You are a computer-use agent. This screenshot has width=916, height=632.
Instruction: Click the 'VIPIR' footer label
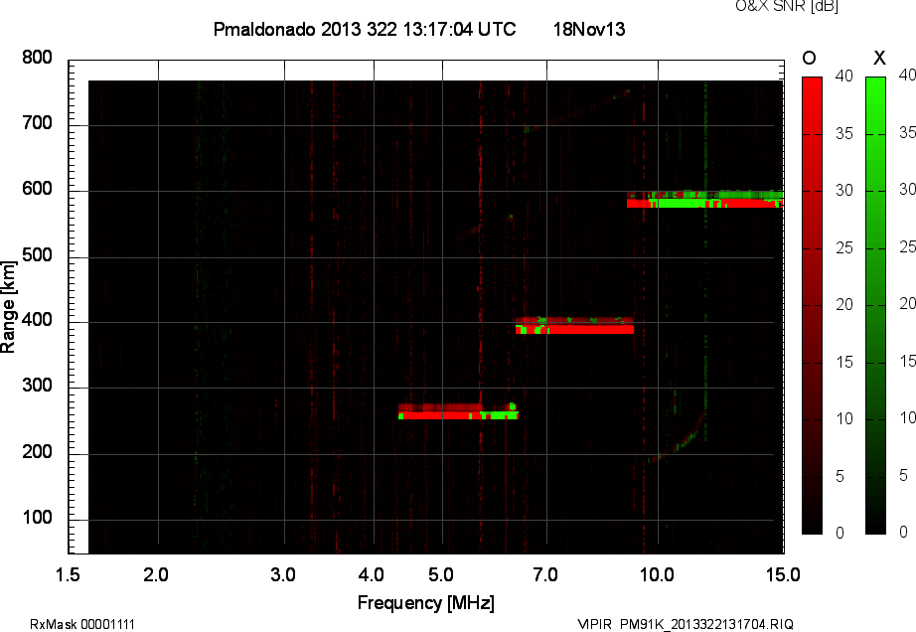594,624
